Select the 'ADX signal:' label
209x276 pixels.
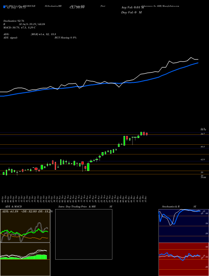tap(10, 38)
